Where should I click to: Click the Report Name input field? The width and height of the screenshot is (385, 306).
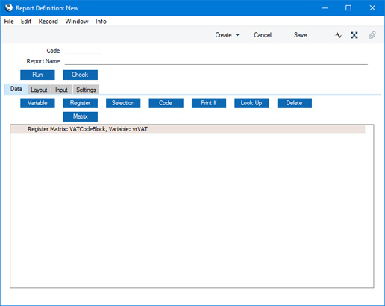click(x=216, y=61)
